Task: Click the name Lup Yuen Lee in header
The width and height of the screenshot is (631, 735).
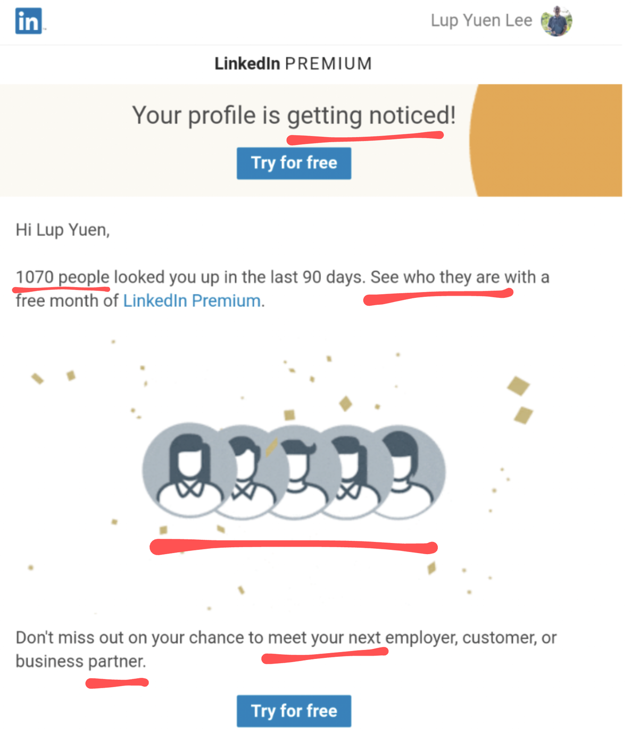Action: pos(481,21)
